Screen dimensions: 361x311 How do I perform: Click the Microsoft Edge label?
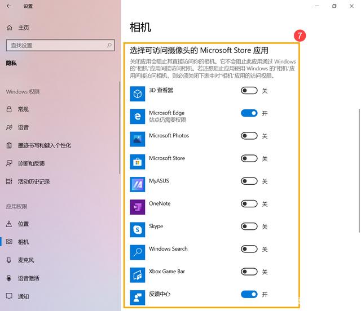(x=167, y=113)
